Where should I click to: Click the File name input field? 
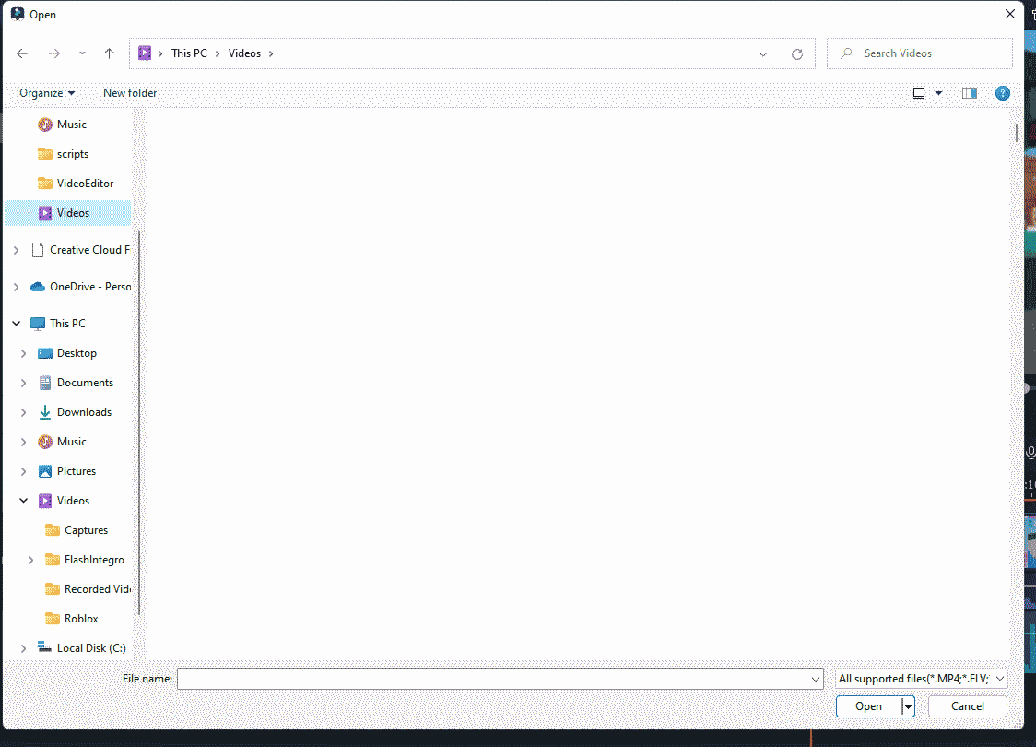(x=500, y=678)
